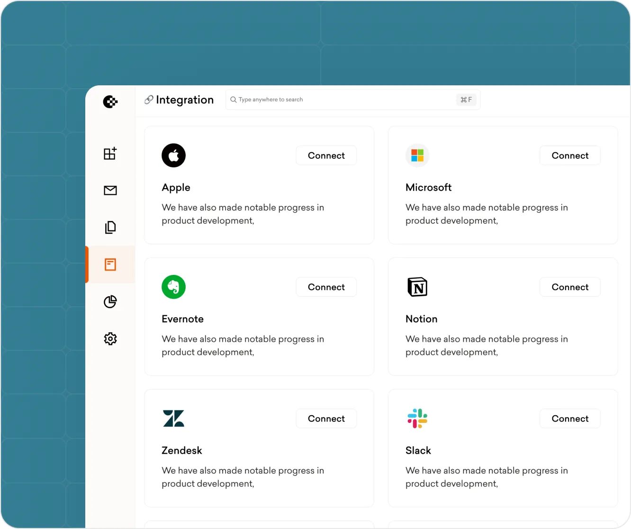Connect the Slack integration
Screen dimensions: 631x529
click(x=570, y=419)
